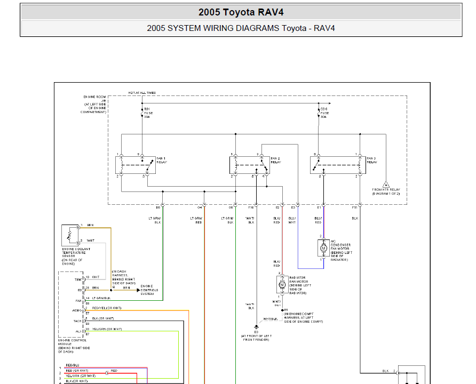Click the radiator fan motor symbol
Screen dimensions: 476x384
click(x=282, y=284)
